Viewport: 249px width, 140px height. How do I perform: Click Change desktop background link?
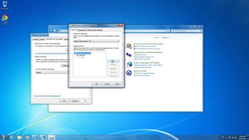144,57
